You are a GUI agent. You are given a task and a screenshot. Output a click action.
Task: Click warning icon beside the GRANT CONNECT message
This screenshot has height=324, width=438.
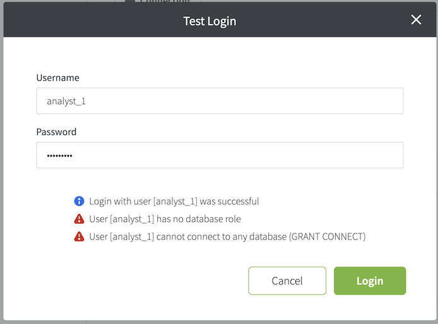click(x=79, y=237)
